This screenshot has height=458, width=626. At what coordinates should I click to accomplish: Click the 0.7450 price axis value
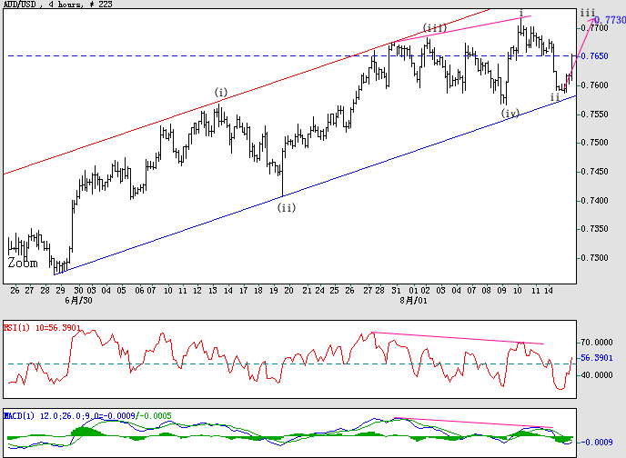coord(594,172)
